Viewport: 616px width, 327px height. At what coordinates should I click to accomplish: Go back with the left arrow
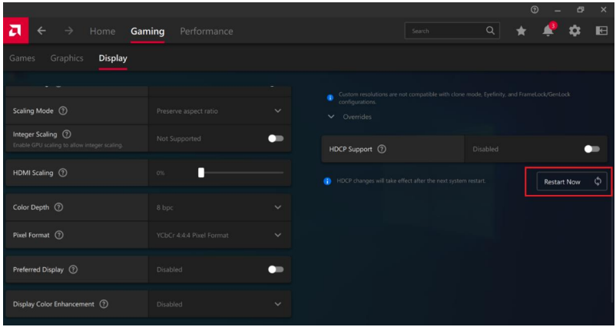point(42,31)
